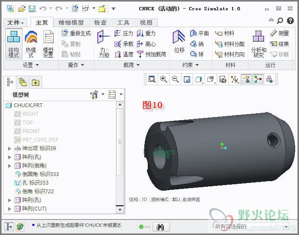Create a Pin constraint (销)
299x235 pixels.
pyautogui.click(x=197, y=44)
